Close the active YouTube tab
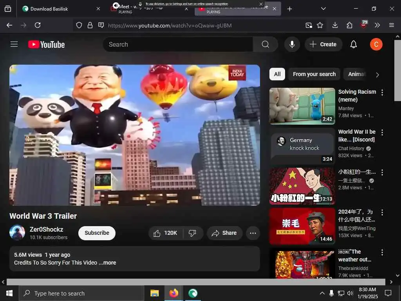 point(275,9)
